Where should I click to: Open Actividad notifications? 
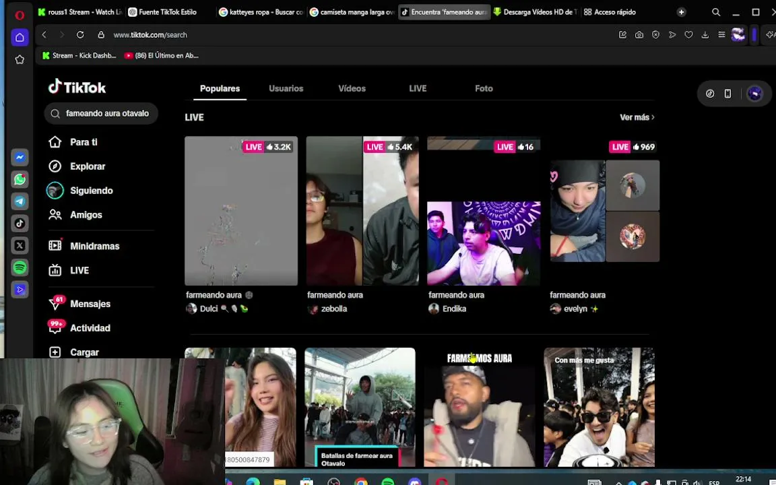point(79,327)
